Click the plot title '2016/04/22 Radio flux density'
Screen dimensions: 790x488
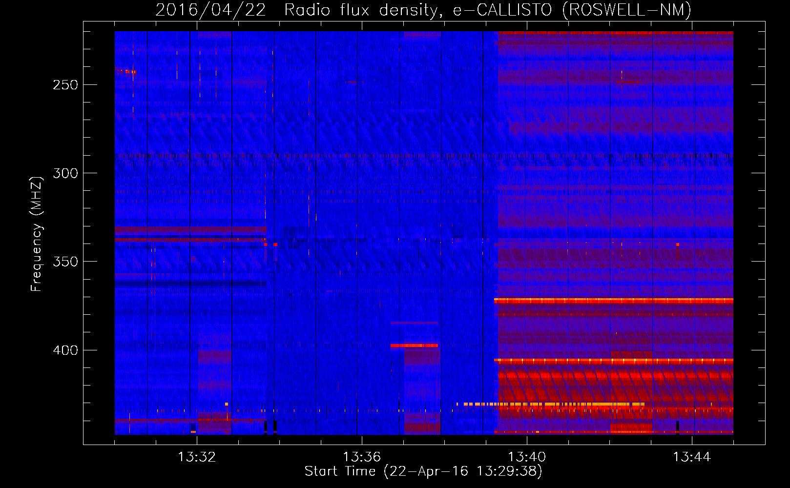point(297,10)
